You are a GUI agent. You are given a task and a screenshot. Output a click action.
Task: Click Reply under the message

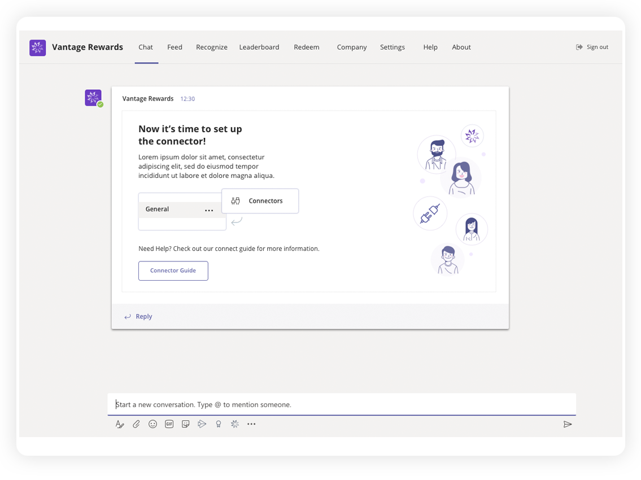[x=143, y=316]
